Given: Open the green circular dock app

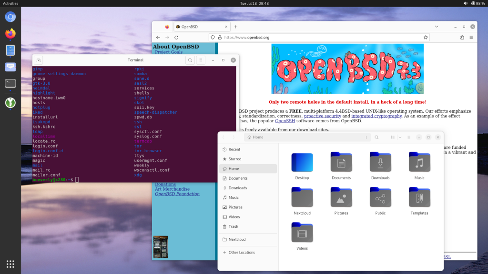Looking at the screenshot, I should [10, 103].
